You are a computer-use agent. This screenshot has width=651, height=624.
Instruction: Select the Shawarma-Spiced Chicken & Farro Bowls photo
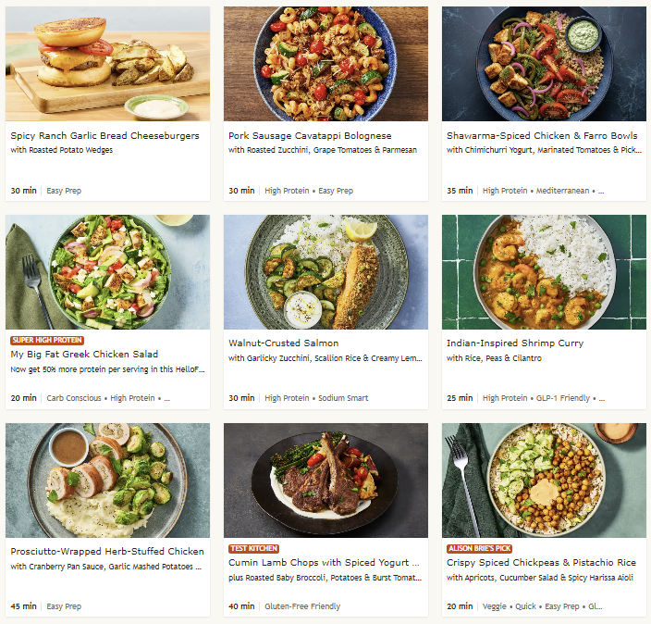tap(544, 64)
